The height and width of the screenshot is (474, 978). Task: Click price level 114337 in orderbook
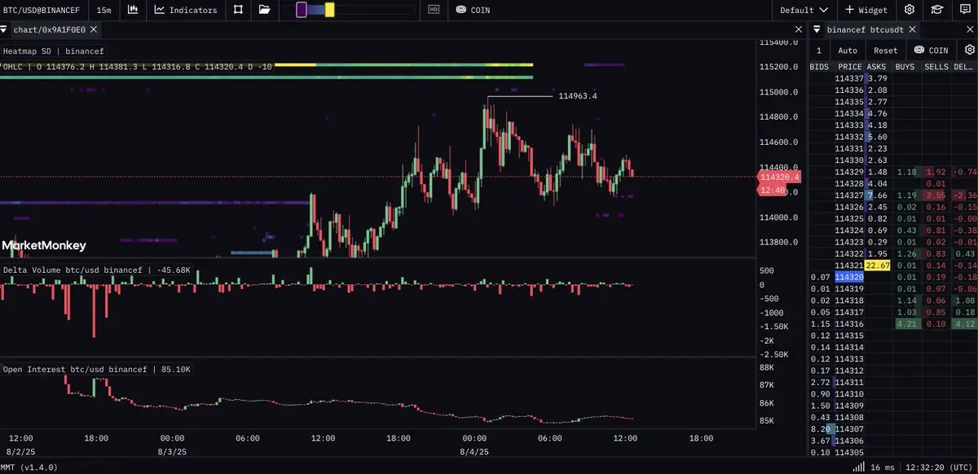click(848, 78)
